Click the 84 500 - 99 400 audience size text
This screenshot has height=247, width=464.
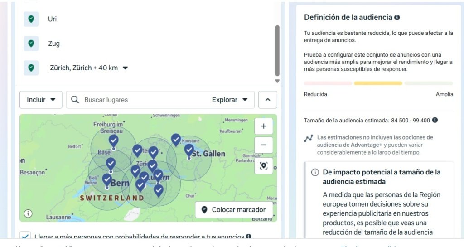[x=411, y=121]
